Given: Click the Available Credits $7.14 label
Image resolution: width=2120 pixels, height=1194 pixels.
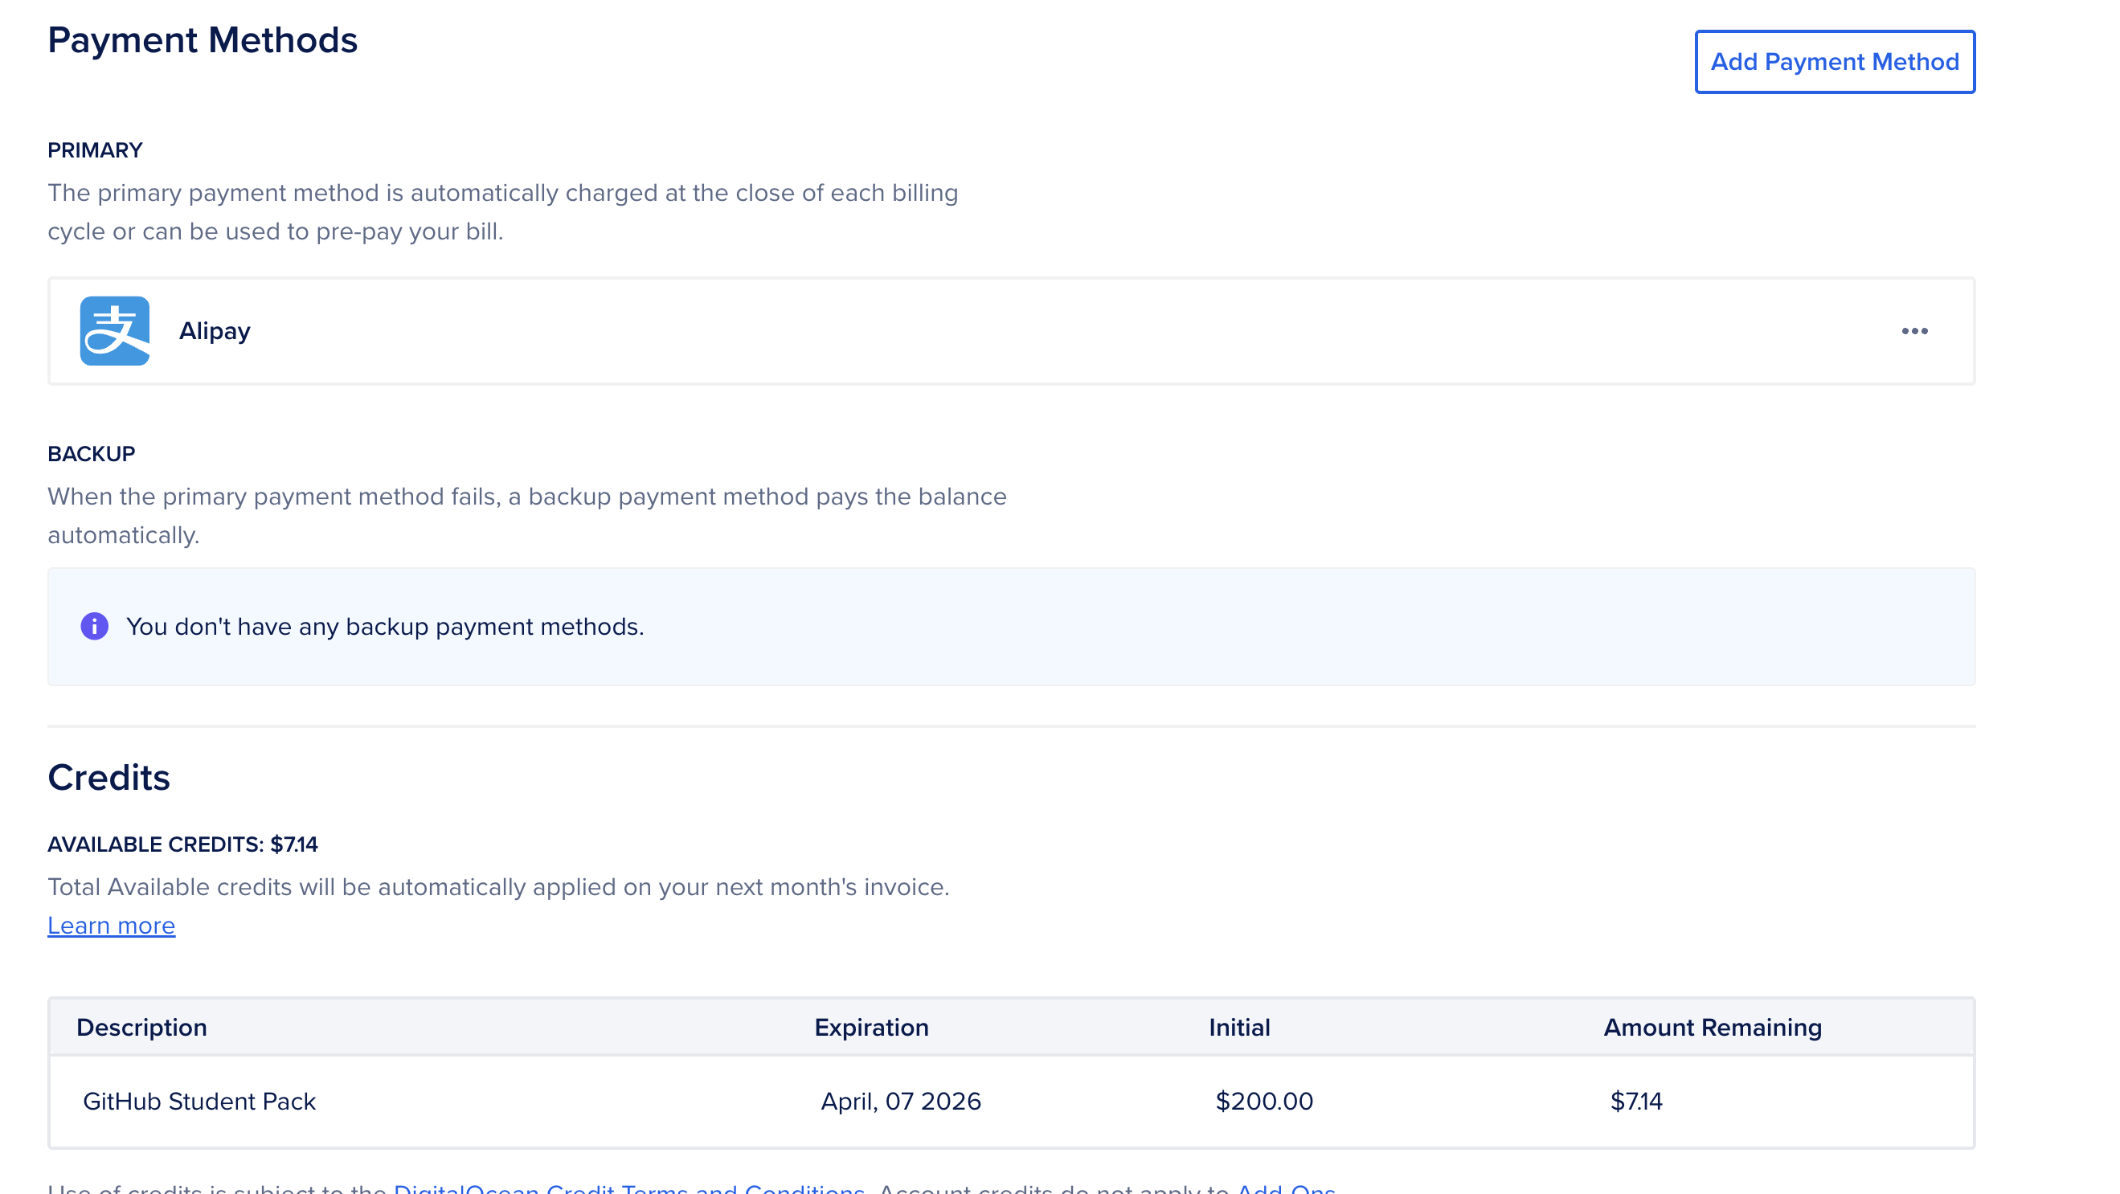Looking at the screenshot, I should click(x=182, y=844).
